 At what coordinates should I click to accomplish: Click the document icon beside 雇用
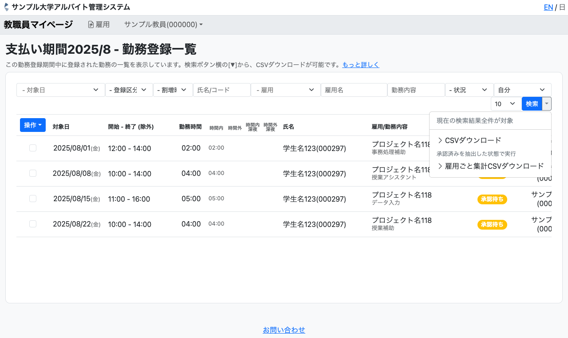point(91,25)
